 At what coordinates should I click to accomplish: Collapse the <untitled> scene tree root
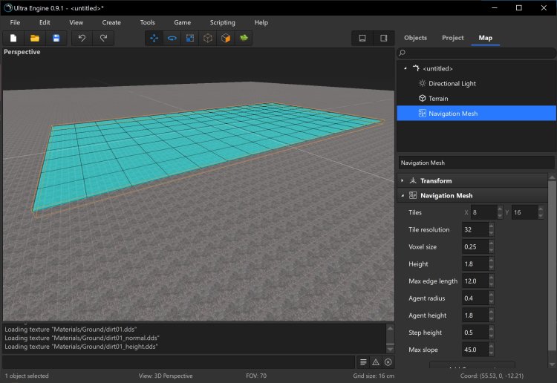[405, 68]
